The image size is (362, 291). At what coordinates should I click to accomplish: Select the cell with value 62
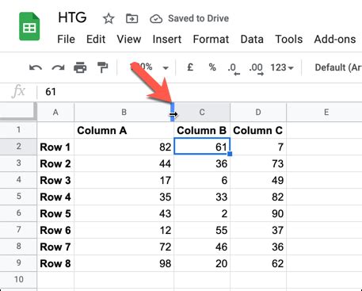pos(258,263)
